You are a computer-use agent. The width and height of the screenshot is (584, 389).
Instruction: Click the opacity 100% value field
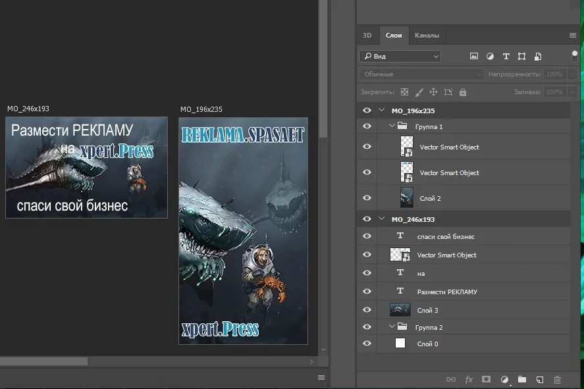click(x=555, y=74)
